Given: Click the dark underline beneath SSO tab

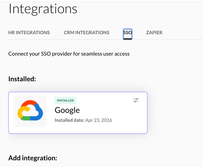Looking at the screenshot, I should click(x=127, y=39).
